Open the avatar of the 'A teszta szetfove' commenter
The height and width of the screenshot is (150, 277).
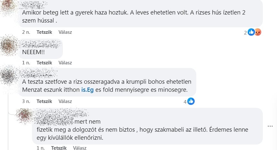point(9,76)
